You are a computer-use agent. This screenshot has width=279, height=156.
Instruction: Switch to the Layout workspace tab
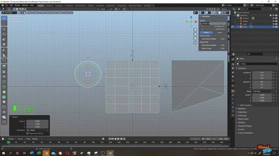point(41,6)
